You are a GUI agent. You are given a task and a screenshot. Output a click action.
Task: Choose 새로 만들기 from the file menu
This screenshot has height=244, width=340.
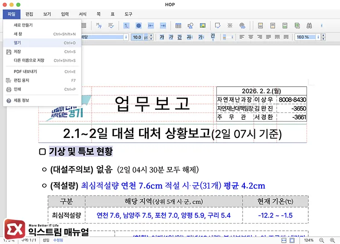(x=42, y=25)
